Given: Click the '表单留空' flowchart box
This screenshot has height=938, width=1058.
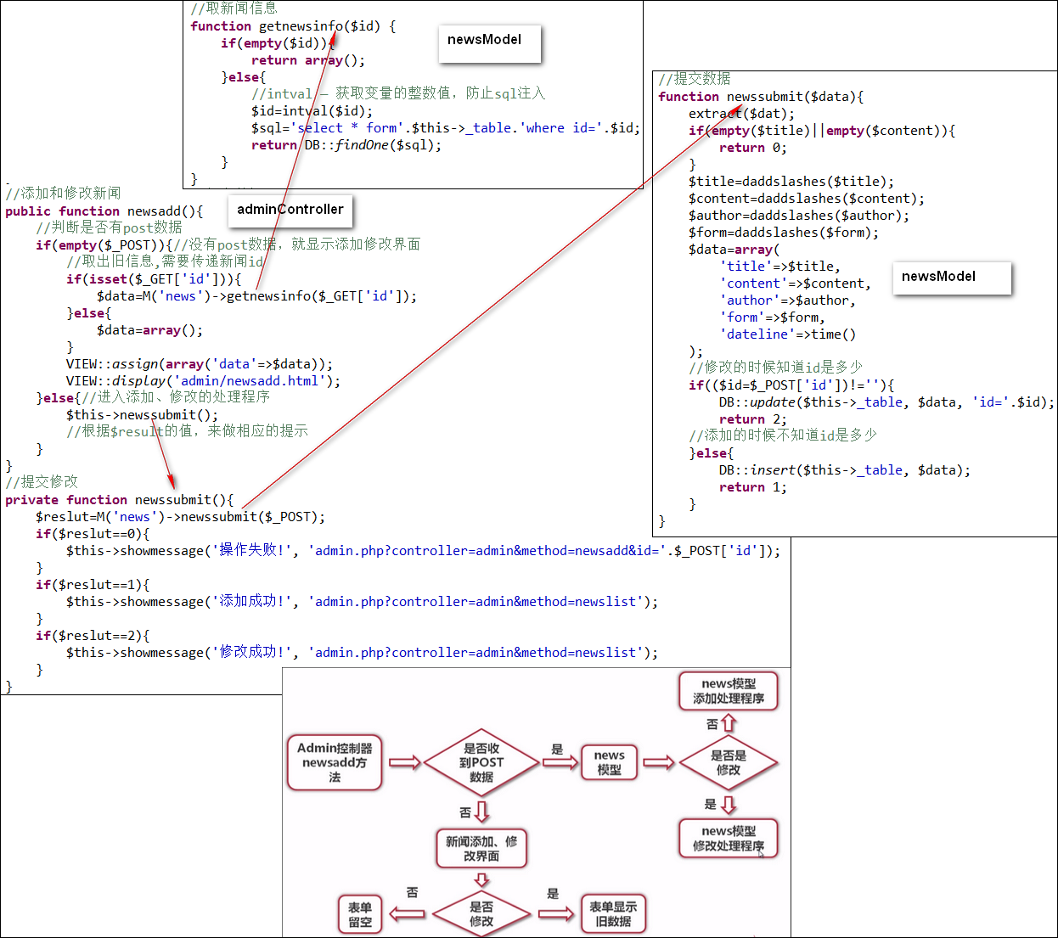Looking at the screenshot, I should (x=360, y=914).
